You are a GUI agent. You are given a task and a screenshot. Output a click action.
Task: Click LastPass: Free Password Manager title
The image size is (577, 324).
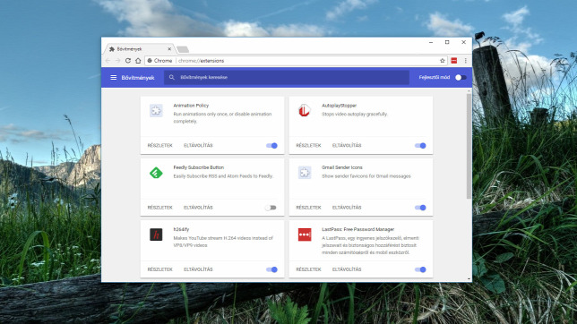point(358,229)
